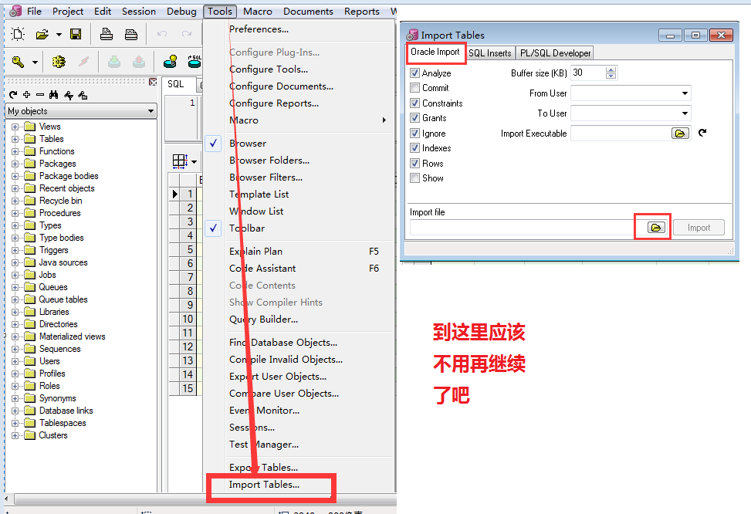Close the object browser panel
The height and width of the screenshot is (514, 751).
click(153, 82)
